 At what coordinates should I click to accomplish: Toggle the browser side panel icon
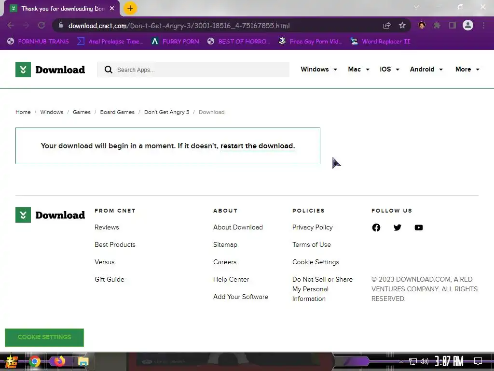[453, 25]
